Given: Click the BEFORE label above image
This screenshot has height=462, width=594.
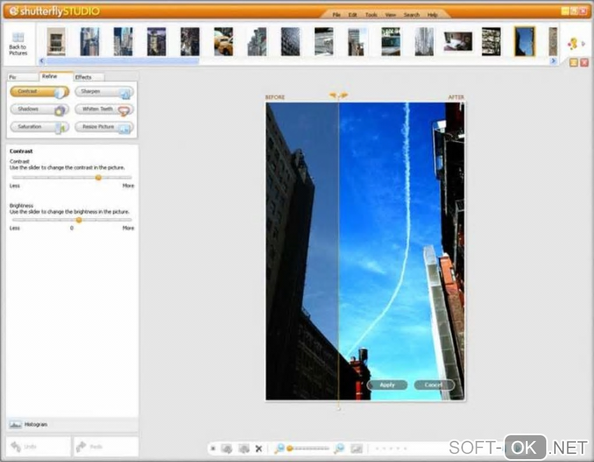Looking at the screenshot, I should tap(275, 97).
